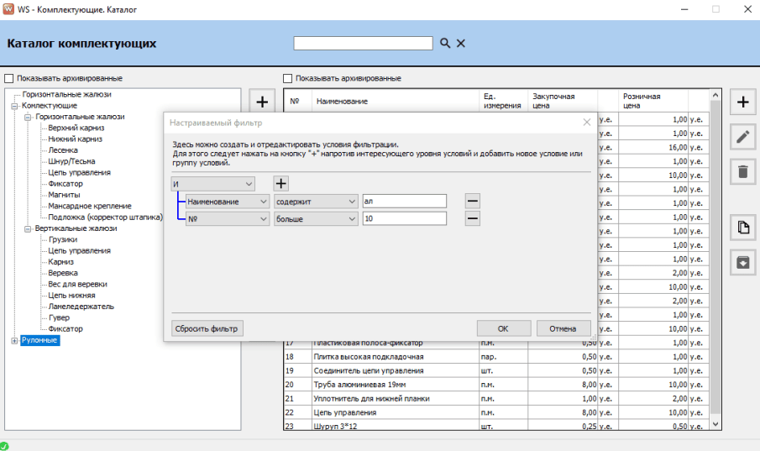Click the copy item icon on right
The width and height of the screenshot is (760, 451).
(742, 227)
